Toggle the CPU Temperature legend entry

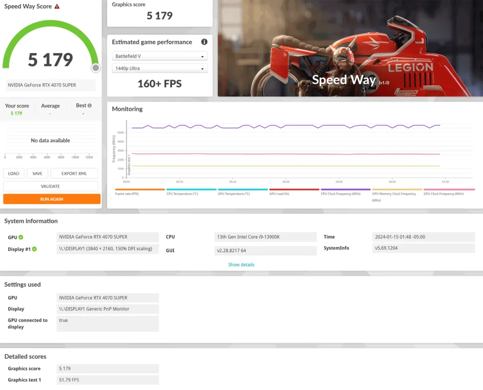(192, 192)
